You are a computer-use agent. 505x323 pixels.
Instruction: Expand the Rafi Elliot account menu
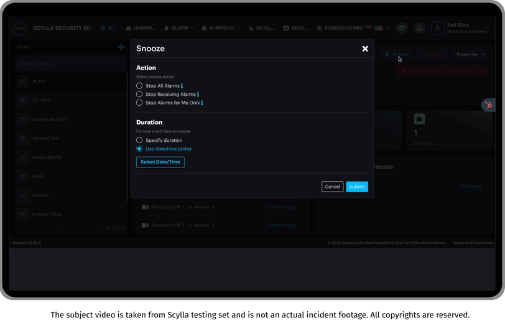coord(468,28)
